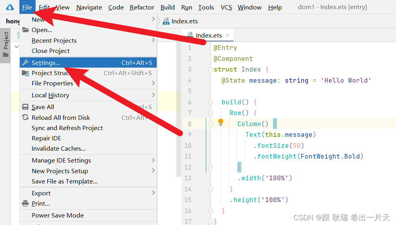Choose Save All menu entry
396x225 pixels.
pyautogui.click(x=88, y=107)
